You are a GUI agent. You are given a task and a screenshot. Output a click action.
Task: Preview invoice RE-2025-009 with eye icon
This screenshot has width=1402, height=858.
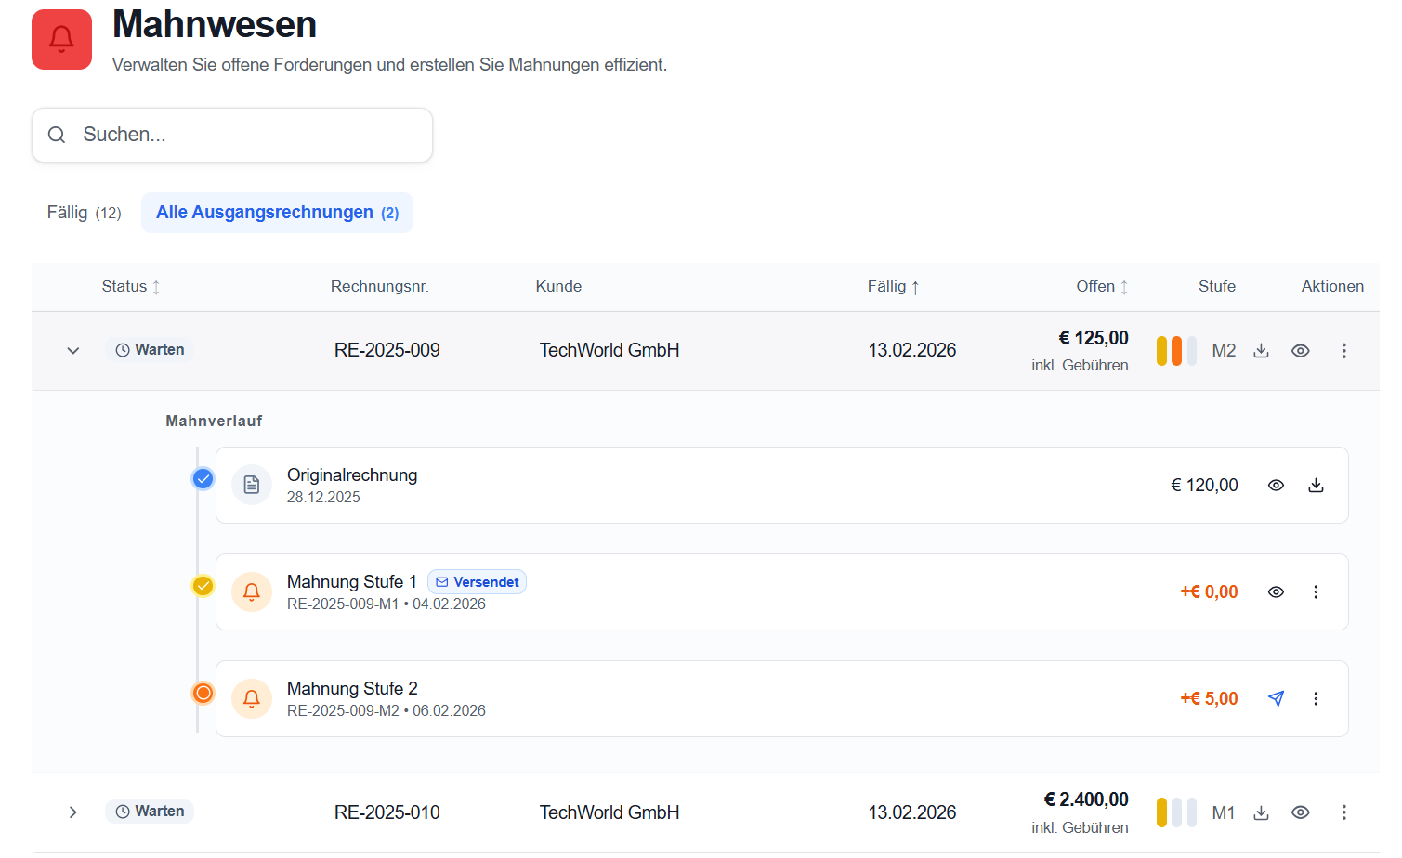point(1301,351)
